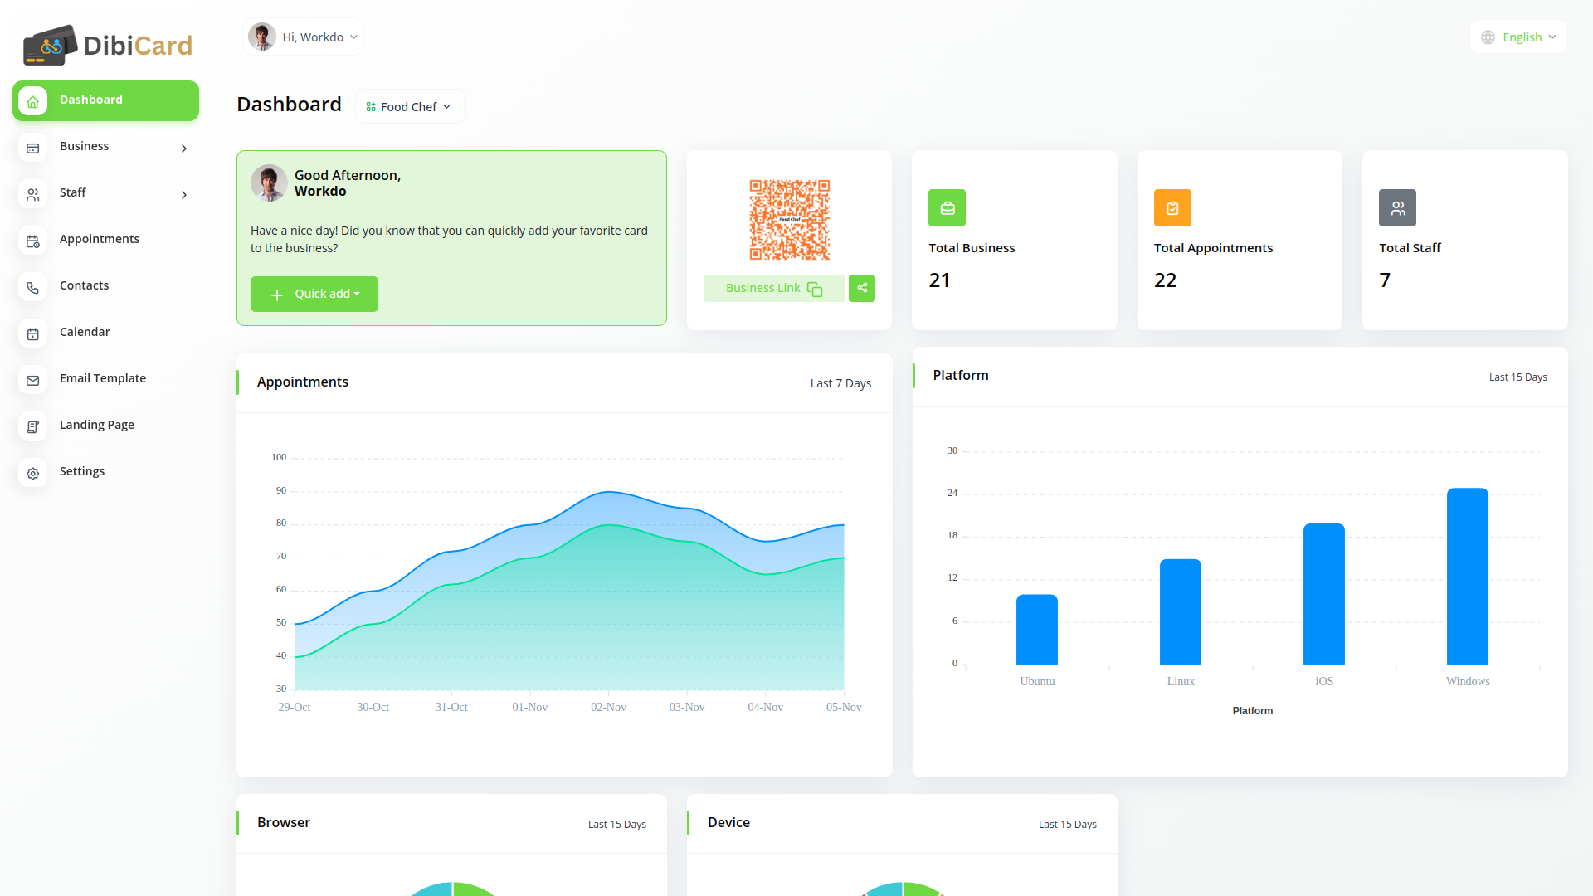
Task: Click the copy icon on Business Link
Action: pyautogui.click(x=815, y=289)
